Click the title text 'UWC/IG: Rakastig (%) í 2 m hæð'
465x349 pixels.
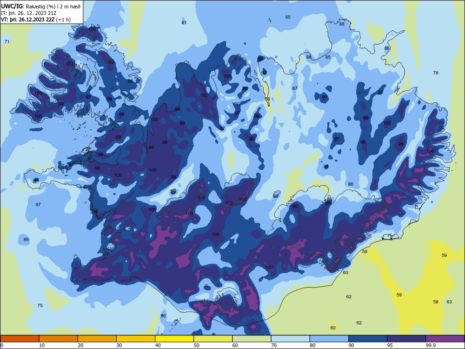(40, 6)
